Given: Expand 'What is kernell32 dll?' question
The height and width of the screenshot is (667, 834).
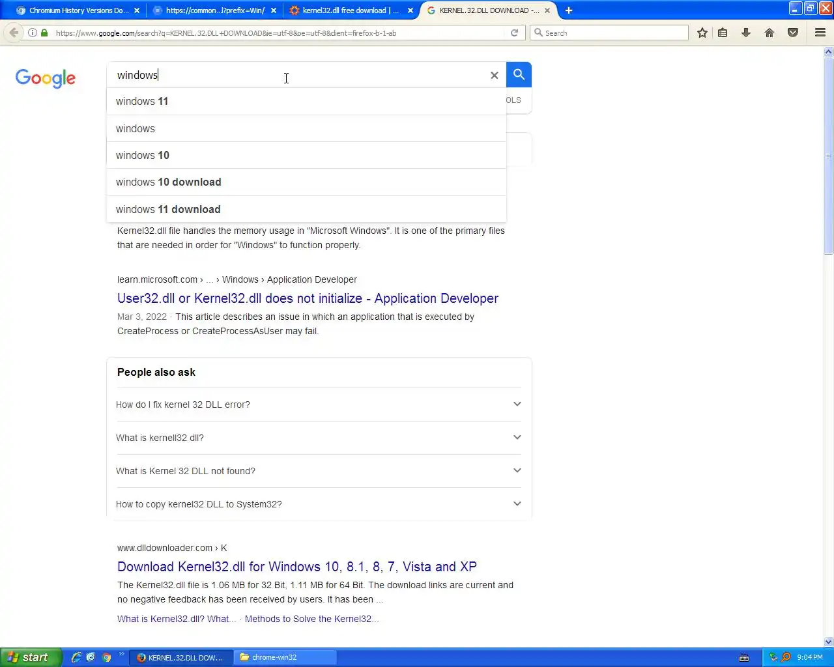Looking at the screenshot, I should (319, 438).
